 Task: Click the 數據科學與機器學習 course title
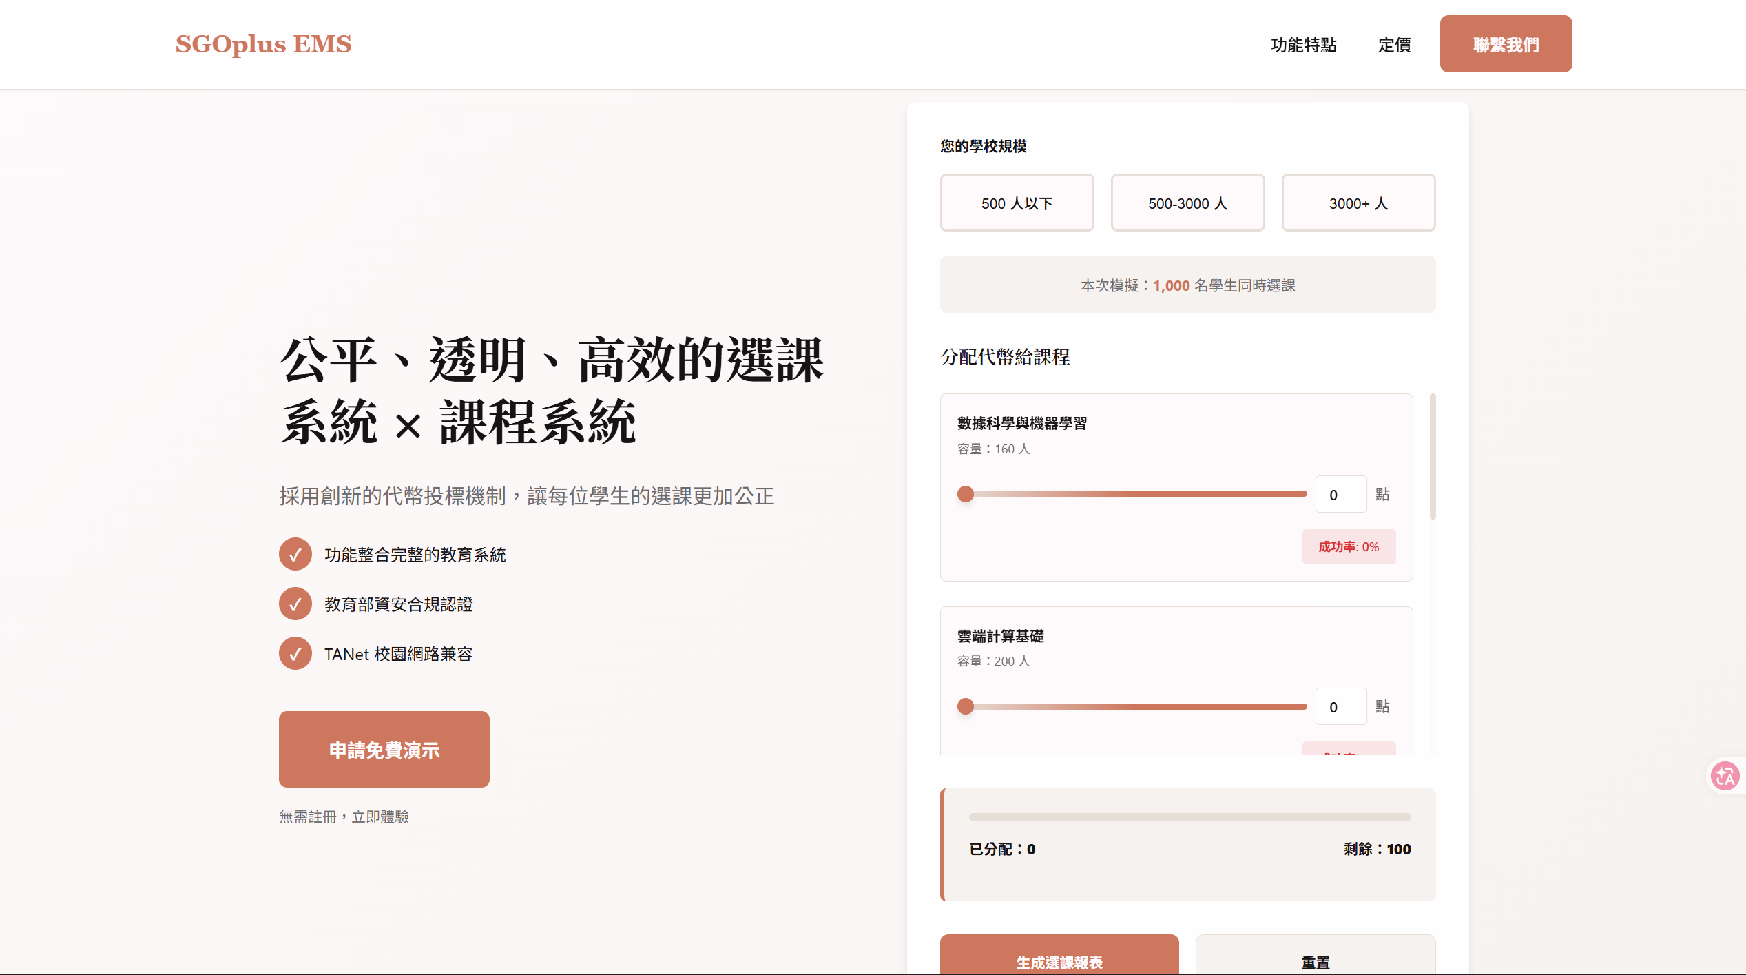click(x=1022, y=424)
